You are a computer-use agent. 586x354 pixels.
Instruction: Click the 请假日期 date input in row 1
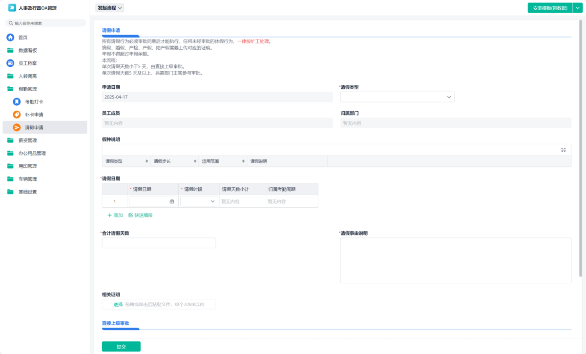pyautogui.click(x=153, y=201)
